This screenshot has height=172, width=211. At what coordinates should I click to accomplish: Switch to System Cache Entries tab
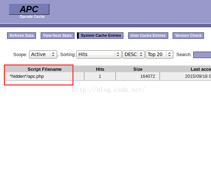pos(100,36)
